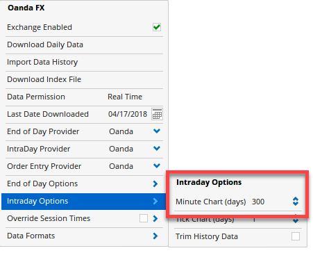313x253 pixels.
Task: Open calendar icon for Last Date Downloaded
Action: 157,114
